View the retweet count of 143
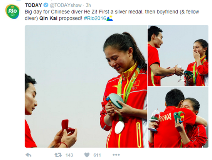212x160 pixels. tap(69, 155)
